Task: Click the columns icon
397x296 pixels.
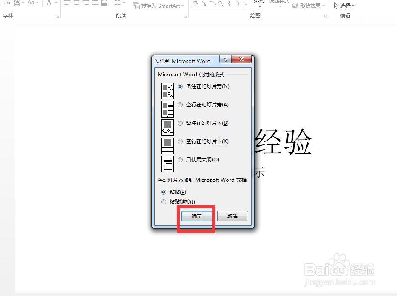Action: [117, 3]
